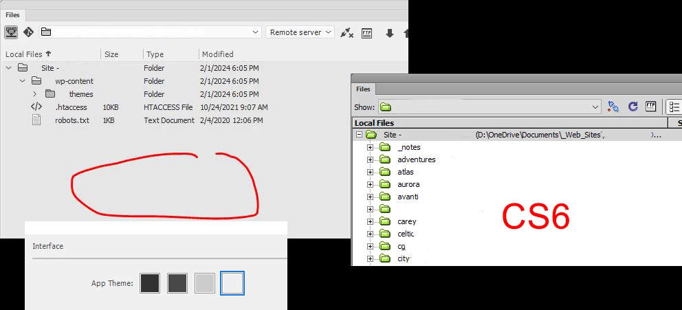Click the themes folder icon

(50, 94)
